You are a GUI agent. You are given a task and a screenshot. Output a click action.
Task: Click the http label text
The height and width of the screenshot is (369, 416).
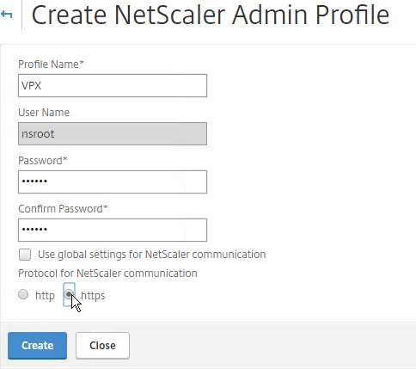click(45, 295)
